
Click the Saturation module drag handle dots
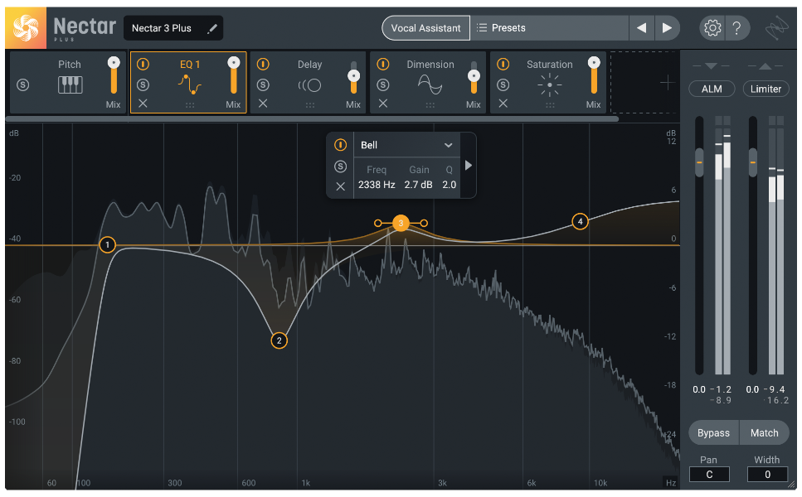point(550,105)
